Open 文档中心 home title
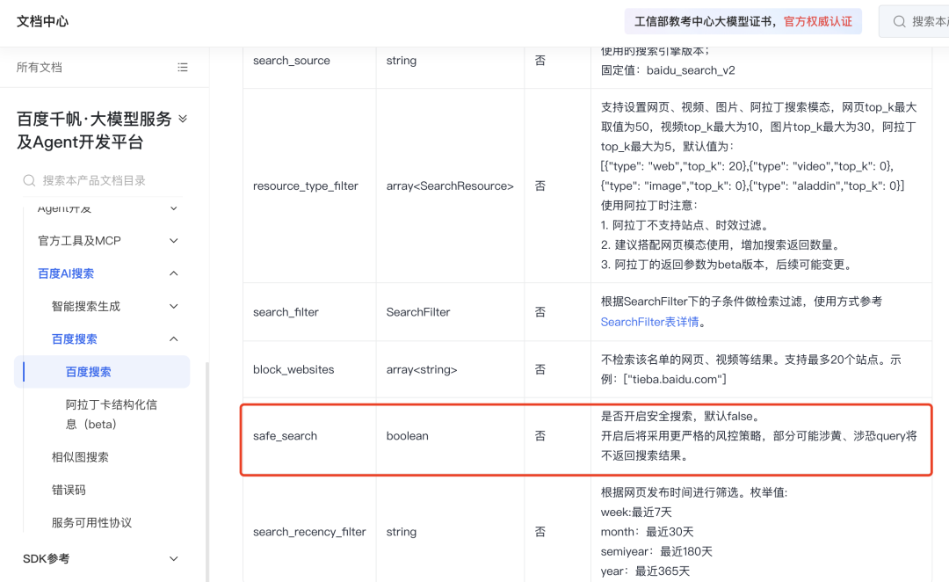The image size is (949, 582). tap(42, 21)
